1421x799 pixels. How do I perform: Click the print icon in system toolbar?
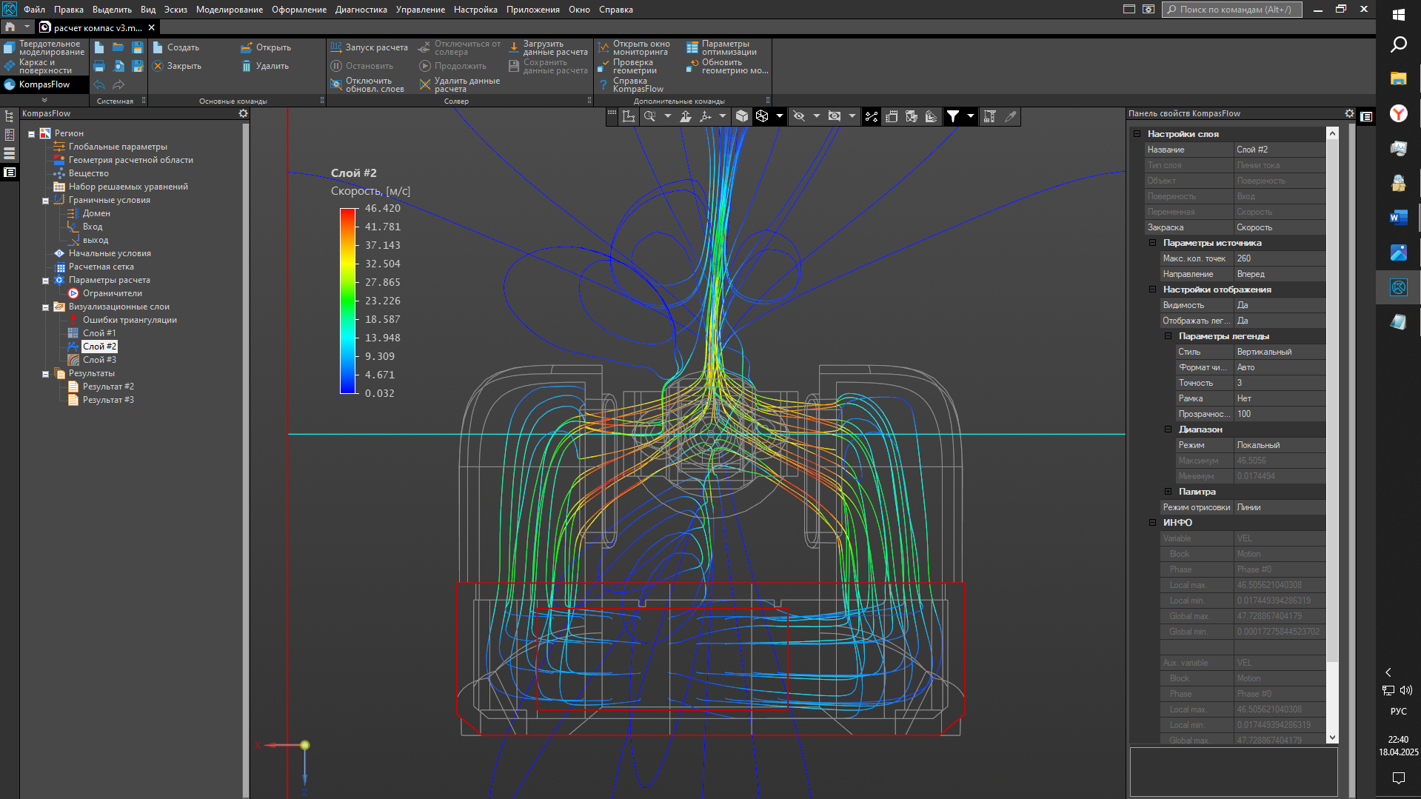coord(99,66)
